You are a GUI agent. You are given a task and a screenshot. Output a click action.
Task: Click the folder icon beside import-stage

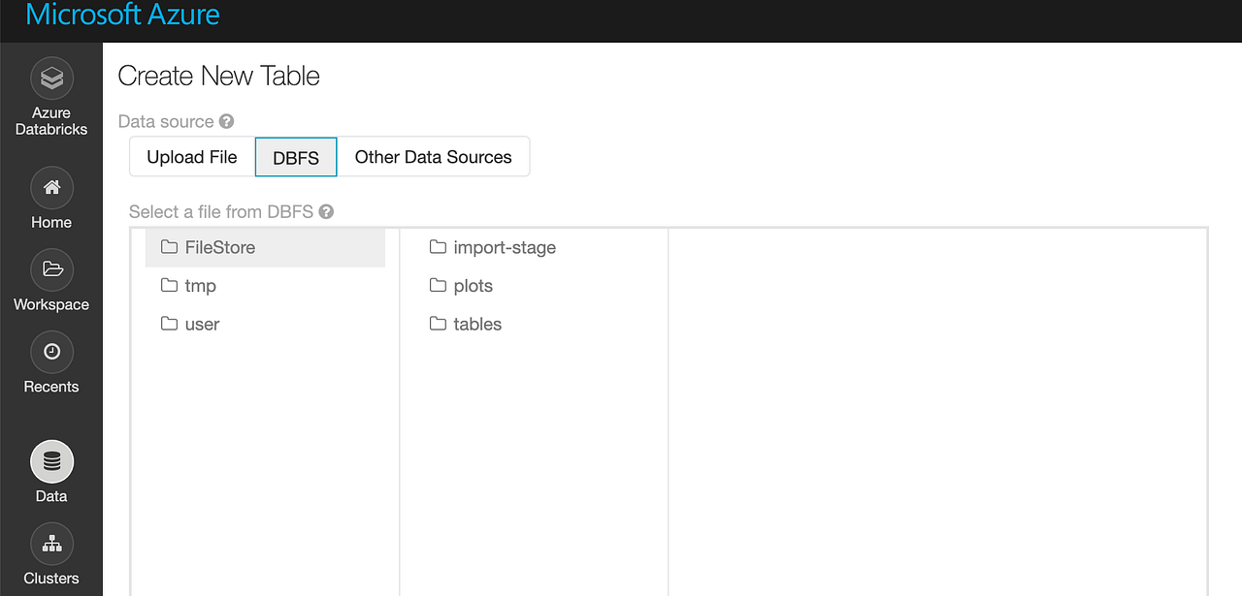tap(437, 247)
